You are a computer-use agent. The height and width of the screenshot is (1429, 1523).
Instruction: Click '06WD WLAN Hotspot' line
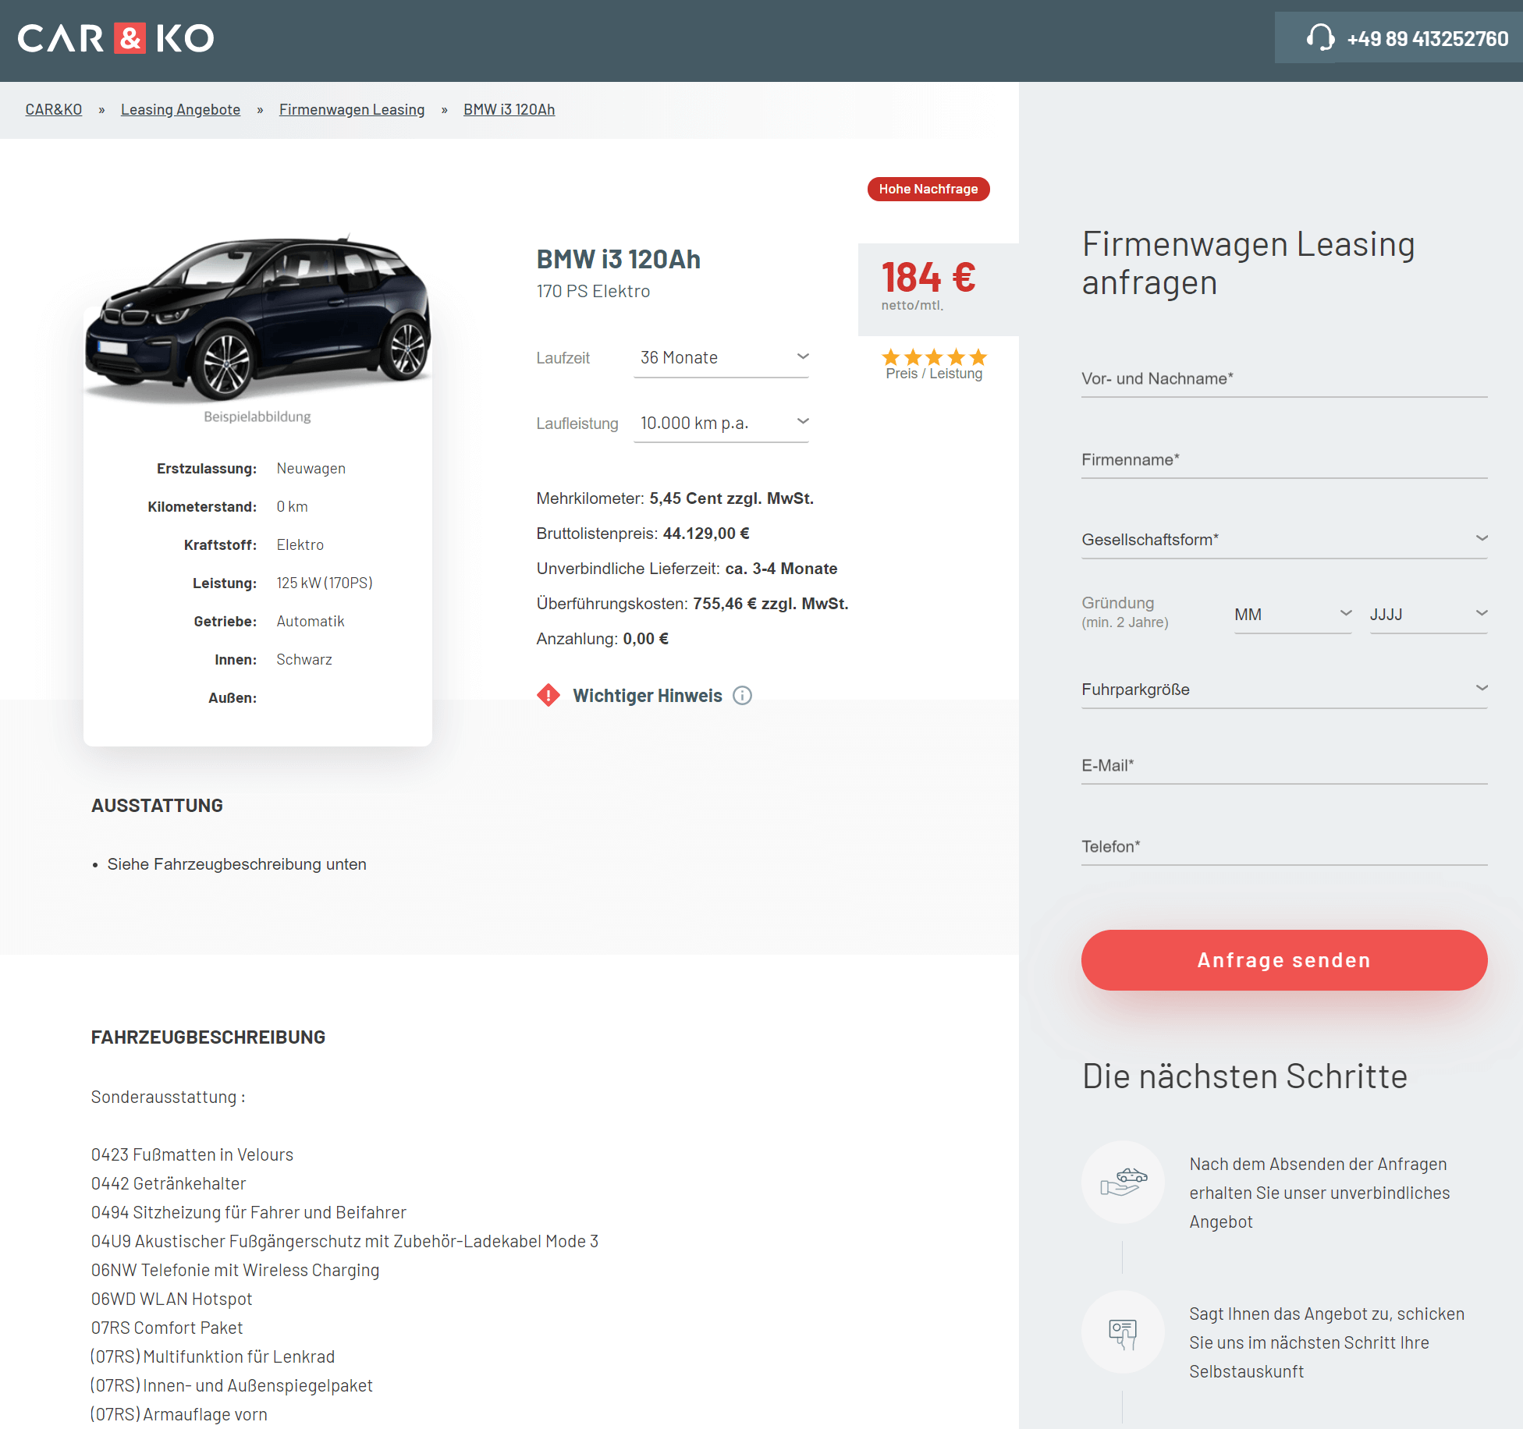(x=172, y=1299)
